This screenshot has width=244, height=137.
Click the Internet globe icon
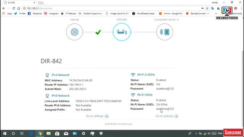pyautogui.click(x=74, y=32)
